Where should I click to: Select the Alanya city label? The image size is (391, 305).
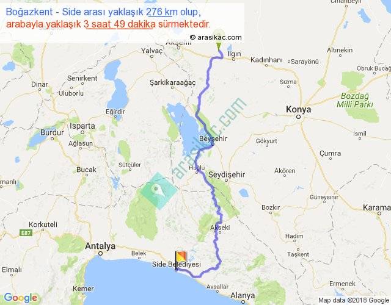click(x=243, y=295)
